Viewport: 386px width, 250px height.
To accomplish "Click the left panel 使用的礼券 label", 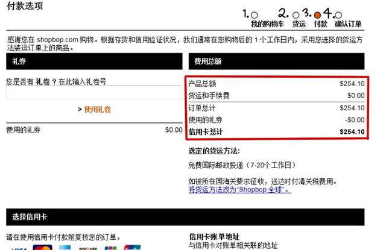I will coord(24,130).
